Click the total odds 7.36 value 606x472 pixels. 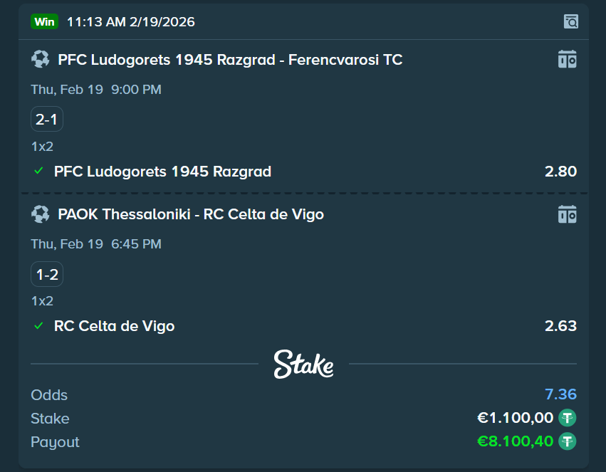pyautogui.click(x=560, y=394)
